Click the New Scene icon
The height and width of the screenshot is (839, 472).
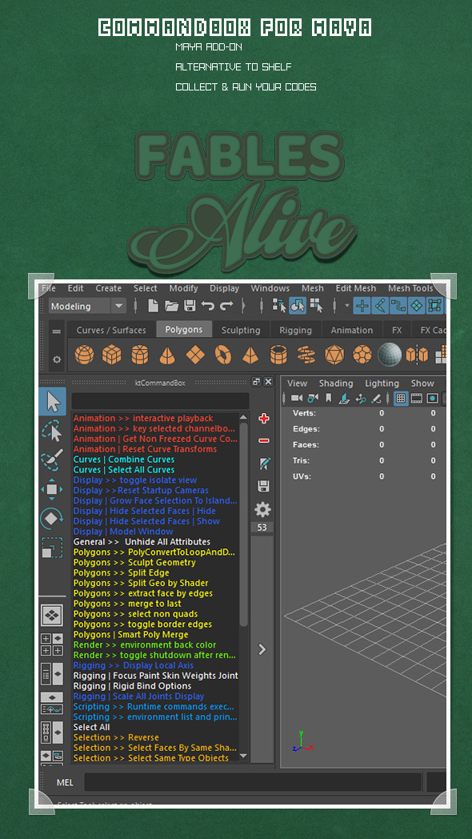coord(154,306)
